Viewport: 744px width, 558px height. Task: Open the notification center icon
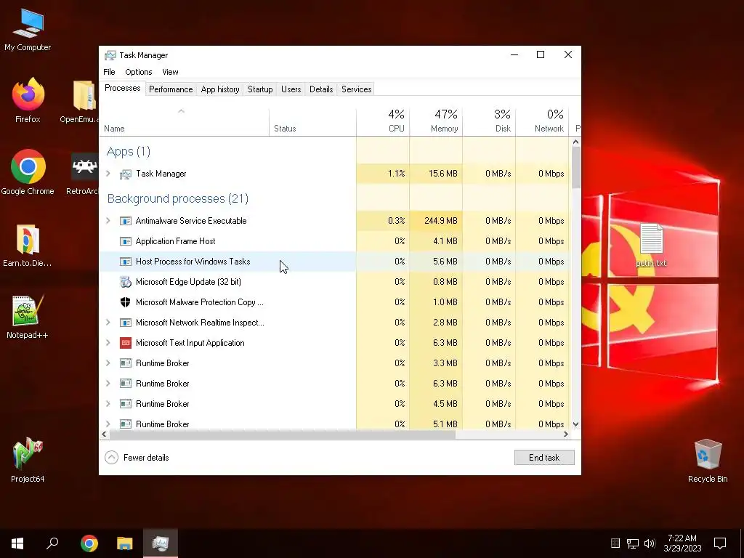(720, 543)
